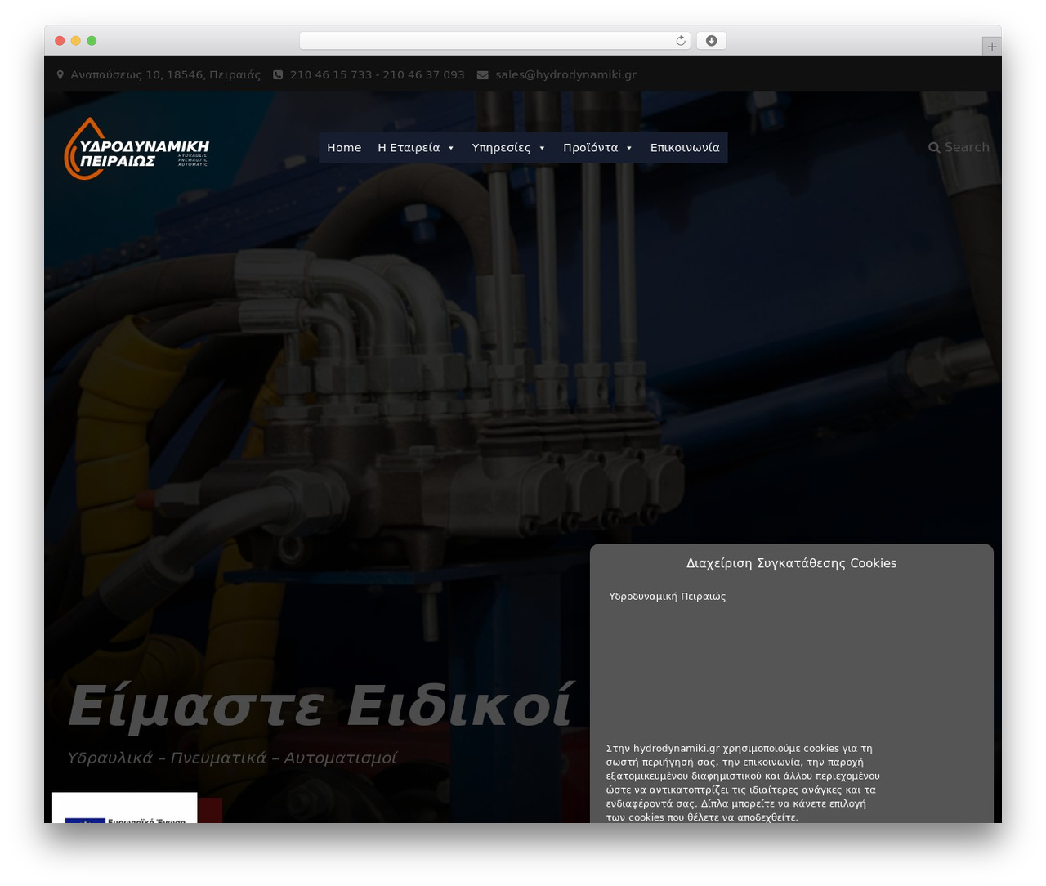The image size is (1046, 886).
Task: Open the Προϊόντα menu item
Action: pos(598,148)
